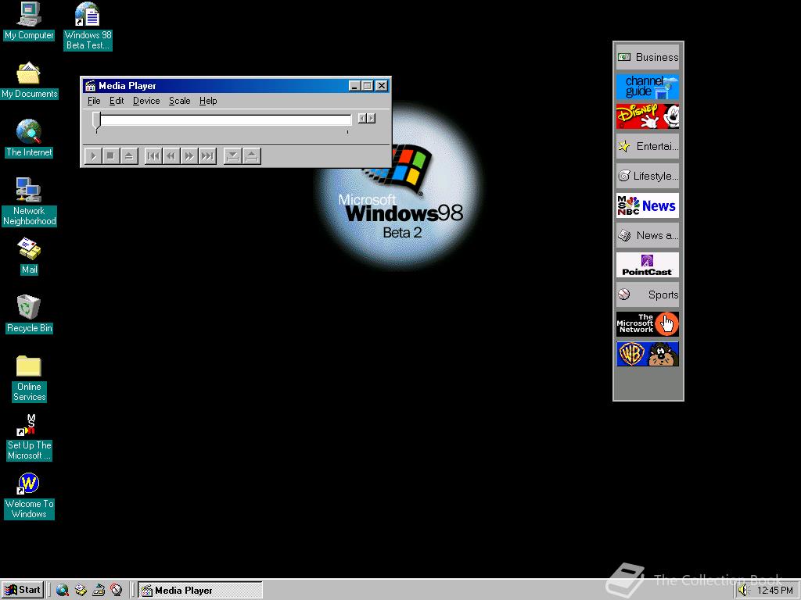Open the Scale menu

(179, 101)
